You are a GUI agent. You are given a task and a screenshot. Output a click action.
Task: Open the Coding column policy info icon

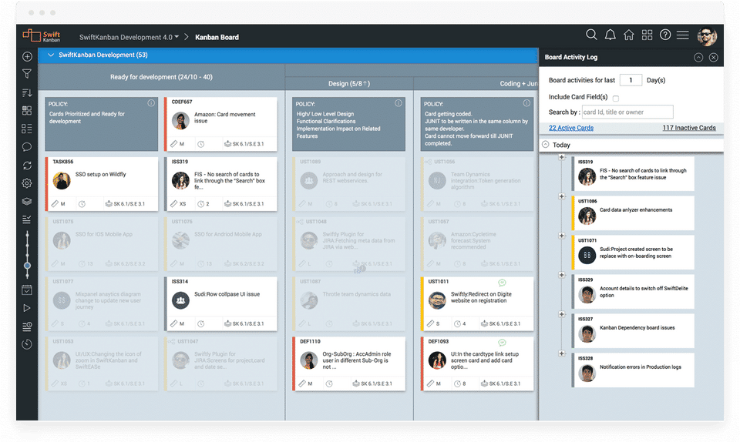tap(526, 103)
